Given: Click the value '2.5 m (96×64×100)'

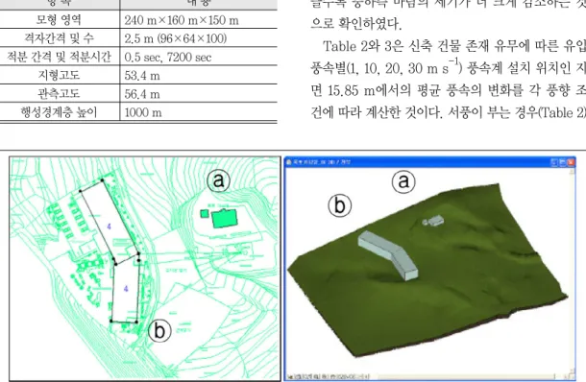Looking at the screenshot, I should 175,38.
